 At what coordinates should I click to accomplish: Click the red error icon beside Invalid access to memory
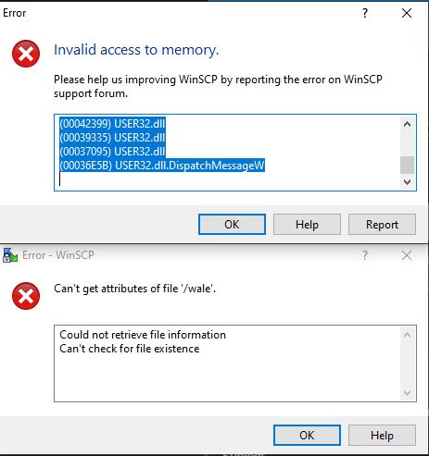26,54
